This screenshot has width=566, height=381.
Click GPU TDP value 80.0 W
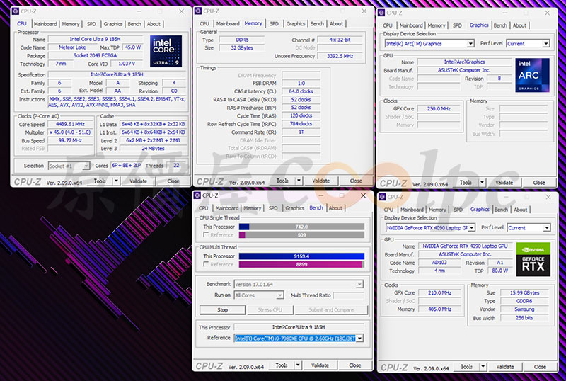pos(500,271)
